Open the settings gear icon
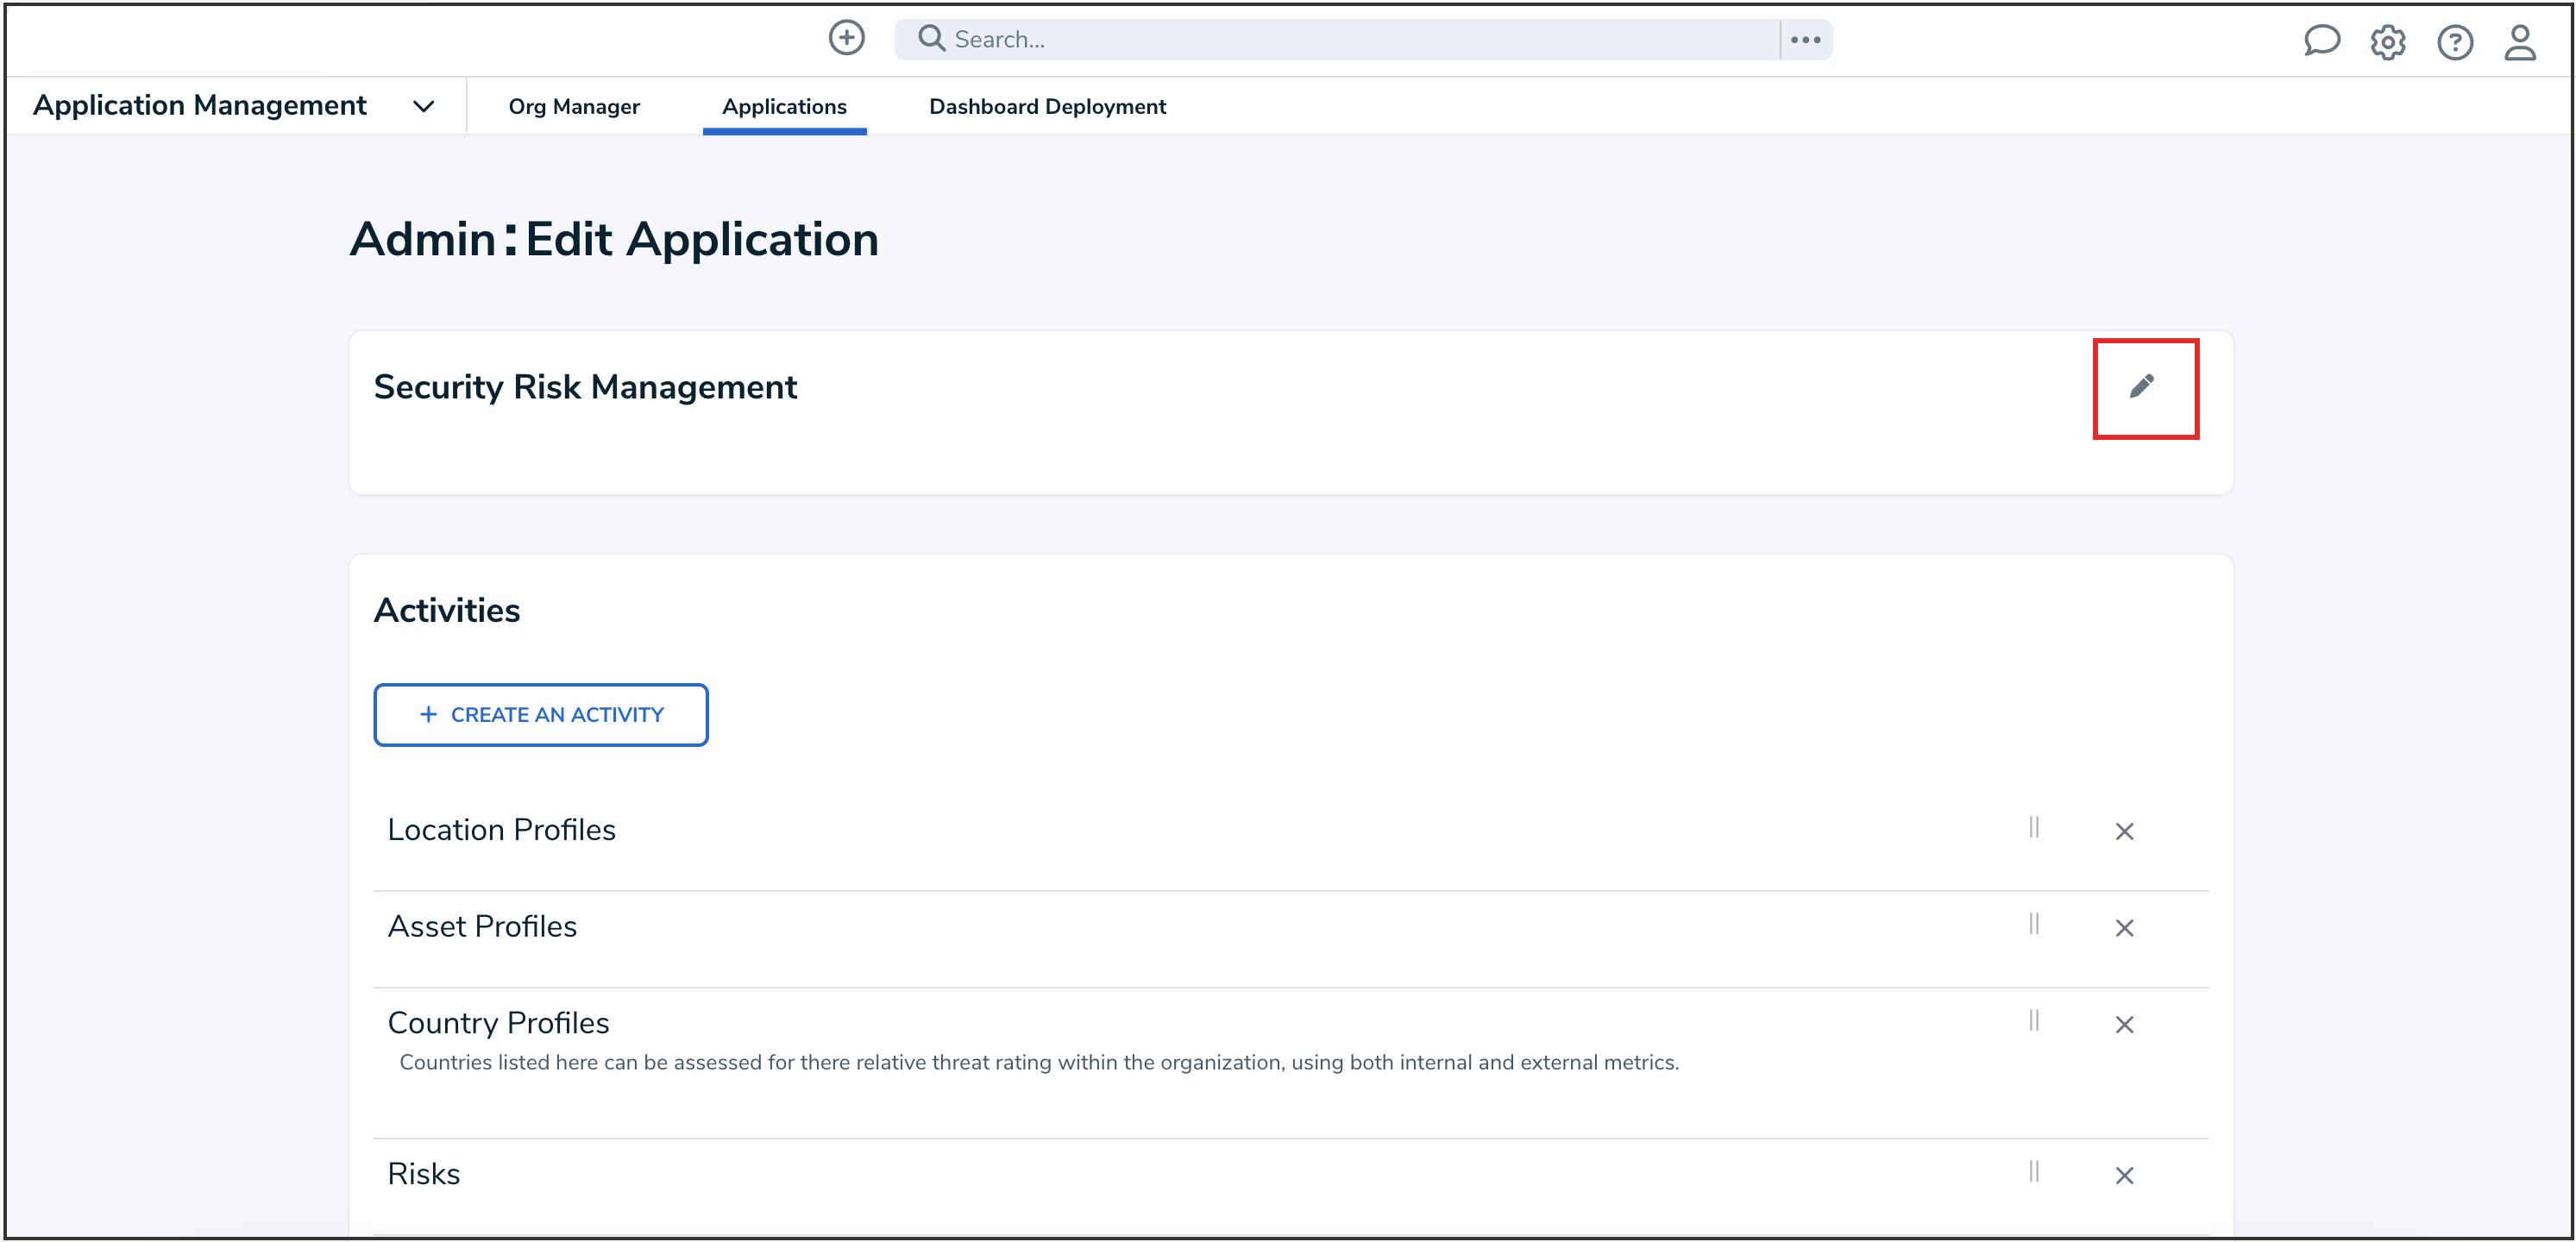Viewport: 2576px width, 1242px height. tap(2387, 42)
